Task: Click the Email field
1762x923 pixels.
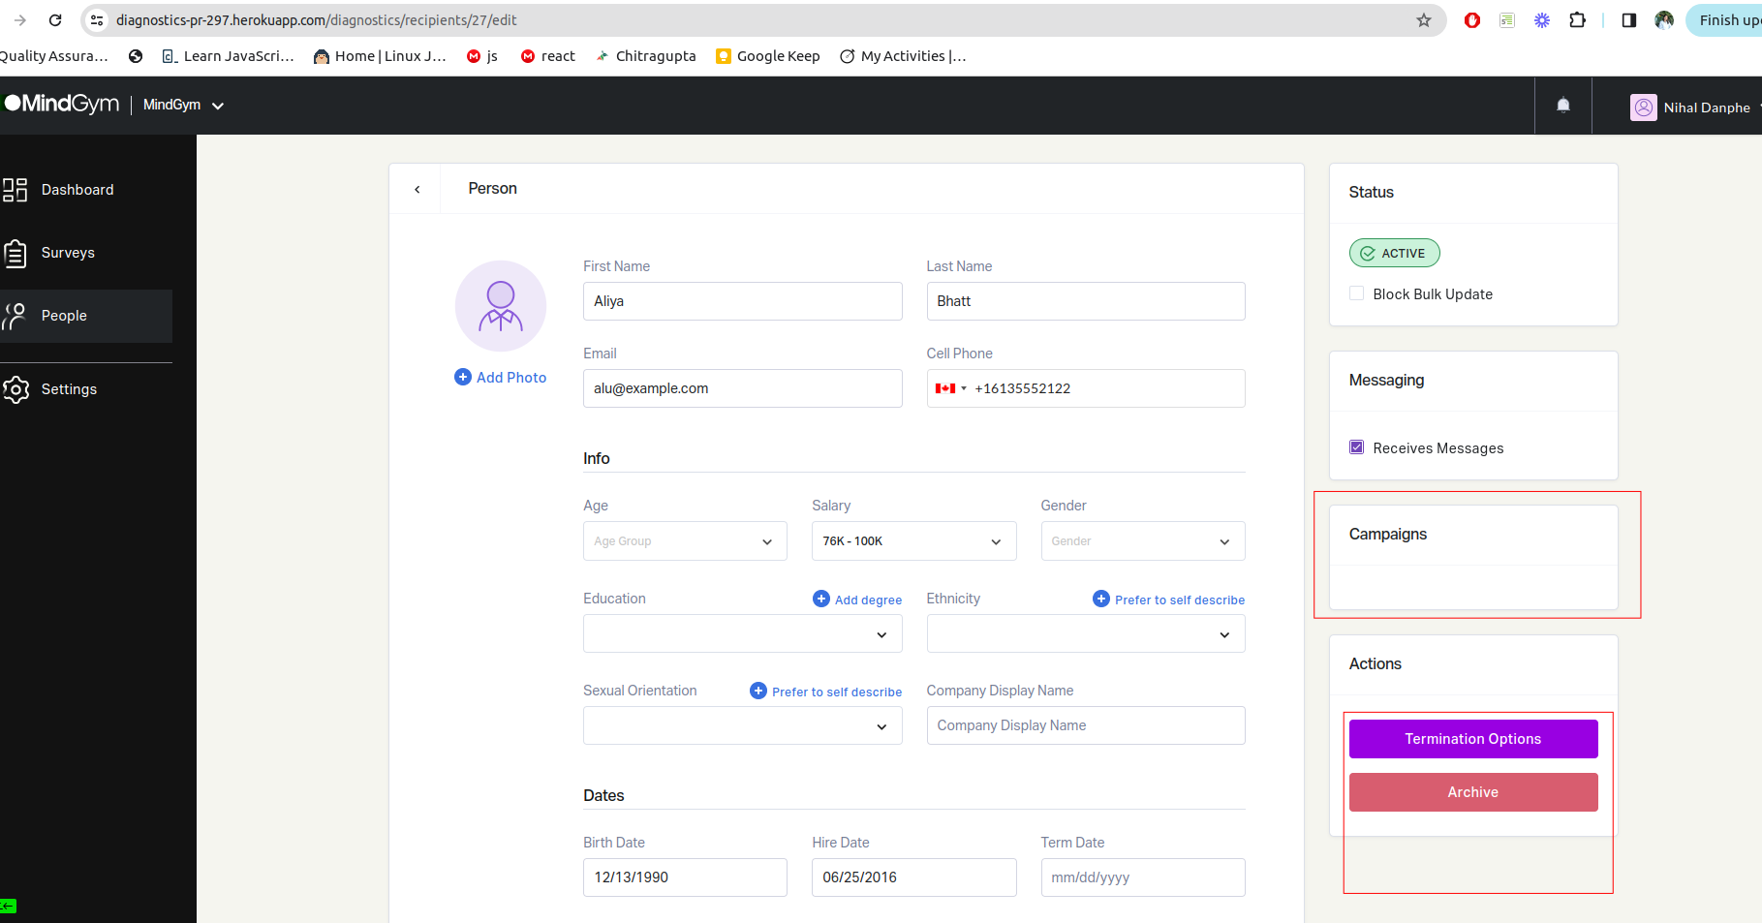Action: (742, 388)
